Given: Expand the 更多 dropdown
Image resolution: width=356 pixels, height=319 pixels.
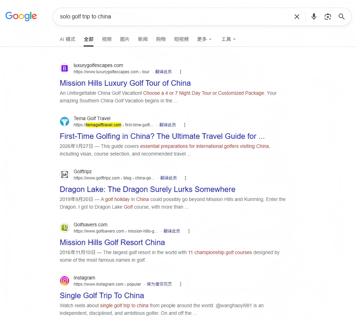Looking at the screenshot, I should [x=204, y=39].
